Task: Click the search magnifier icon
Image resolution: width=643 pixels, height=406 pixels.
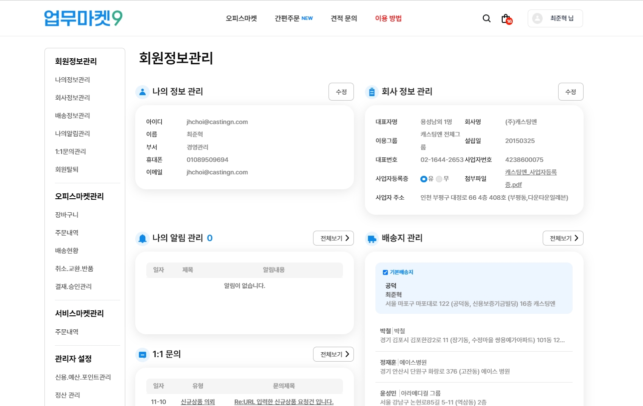Action: point(486,18)
